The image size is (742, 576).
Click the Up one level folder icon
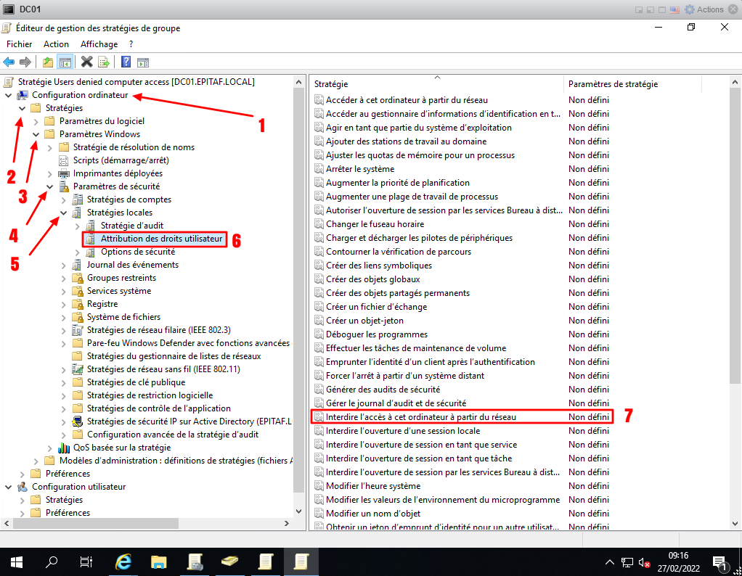click(x=48, y=62)
